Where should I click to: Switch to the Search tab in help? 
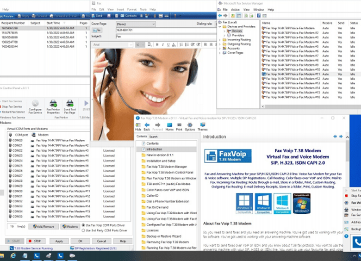point(153,137)
